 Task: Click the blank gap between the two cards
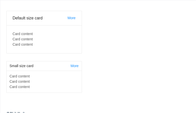pyautogui.click(x=44, y=57)
